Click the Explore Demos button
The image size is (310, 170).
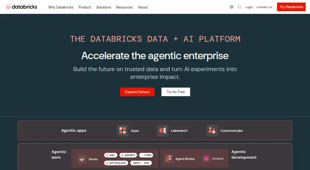[137, 92]
